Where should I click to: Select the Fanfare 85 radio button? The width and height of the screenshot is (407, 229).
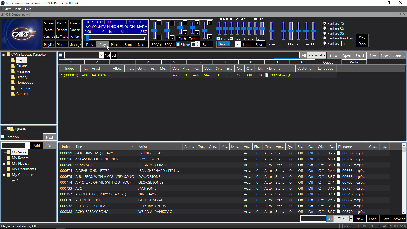325,28
